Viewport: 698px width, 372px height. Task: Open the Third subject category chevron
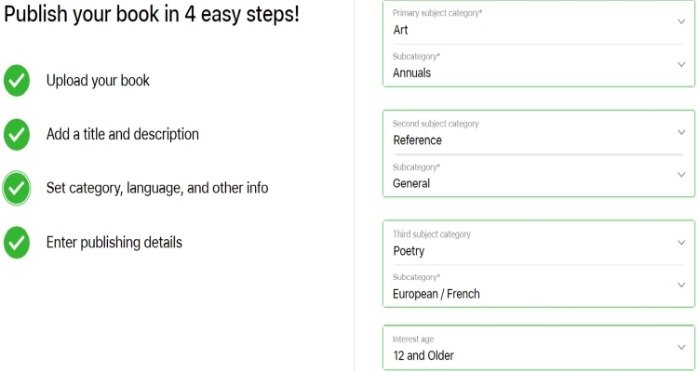[x=681, y=243]
